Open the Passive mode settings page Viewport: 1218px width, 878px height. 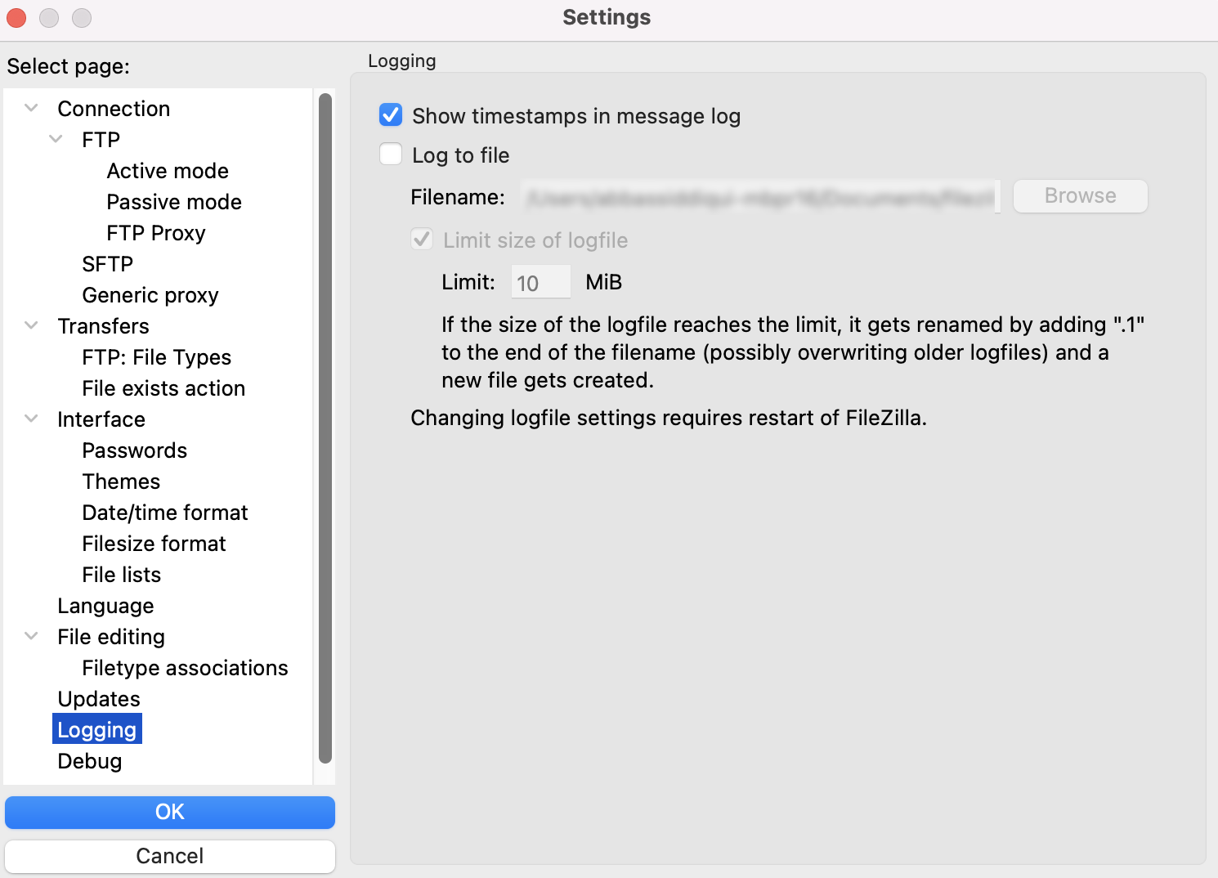pos(174,202)
